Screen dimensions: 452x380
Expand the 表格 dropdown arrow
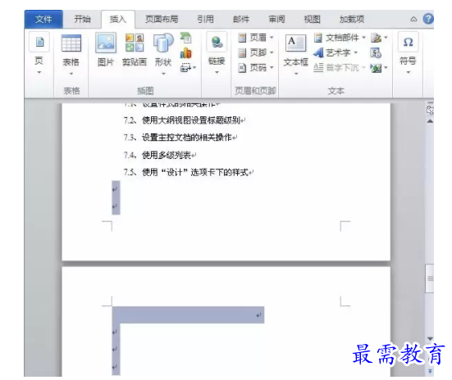(x=71, y=74)
